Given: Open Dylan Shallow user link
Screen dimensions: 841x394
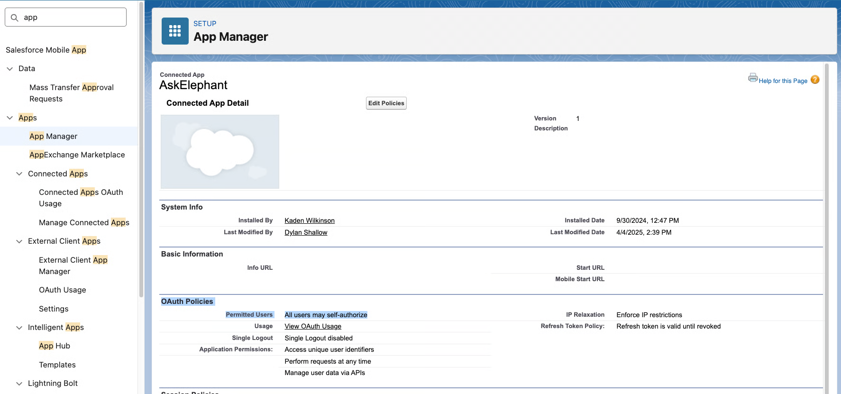Looking at the screenshot, I should tap(306, 232).
